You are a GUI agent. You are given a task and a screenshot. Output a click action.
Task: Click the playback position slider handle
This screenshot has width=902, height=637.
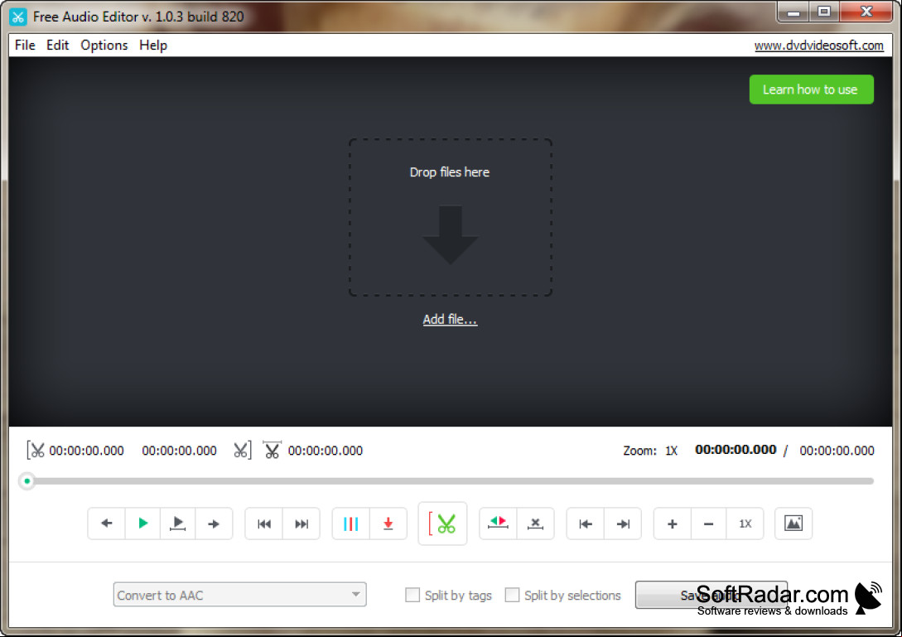tap(27, 481)
